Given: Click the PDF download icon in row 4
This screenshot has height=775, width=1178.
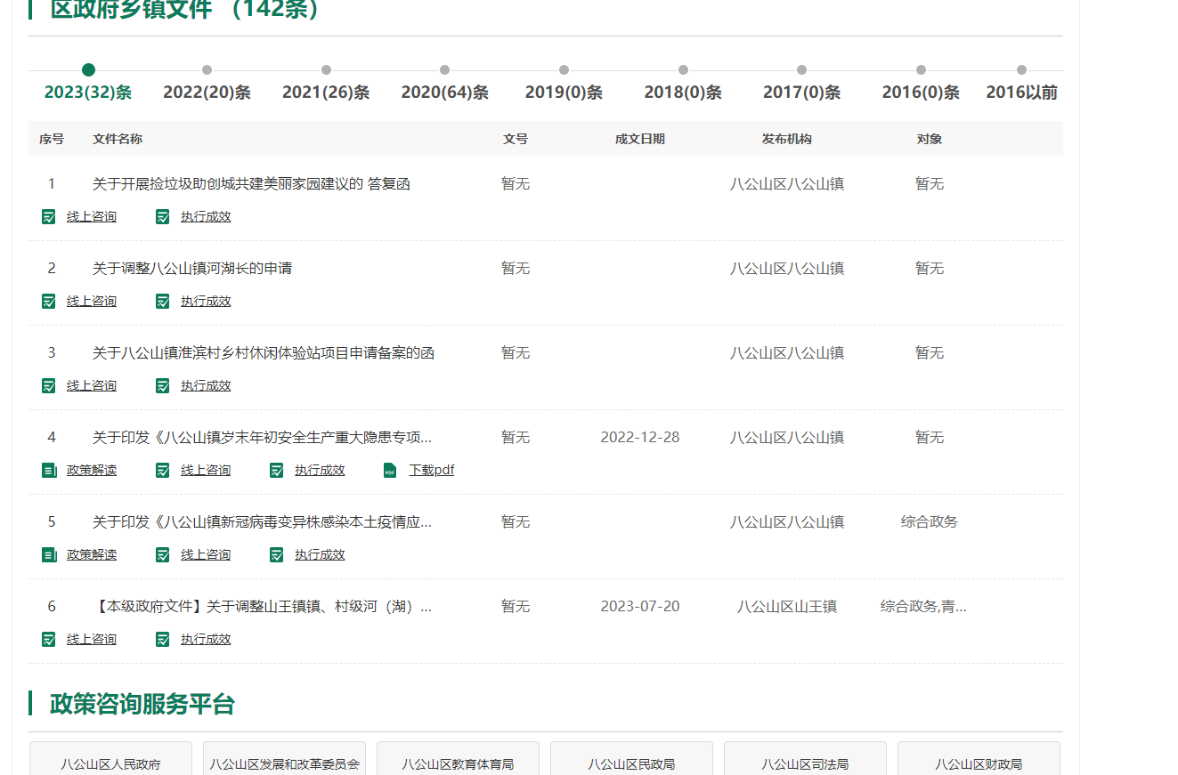Looking at the screenshot, I should click(x=390, y=470).
